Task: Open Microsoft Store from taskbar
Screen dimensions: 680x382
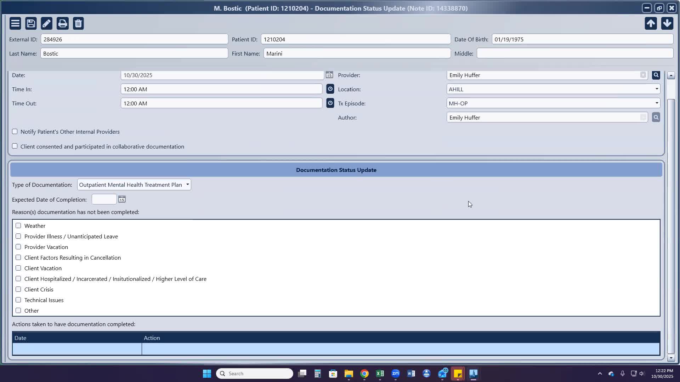Action: 333,374
